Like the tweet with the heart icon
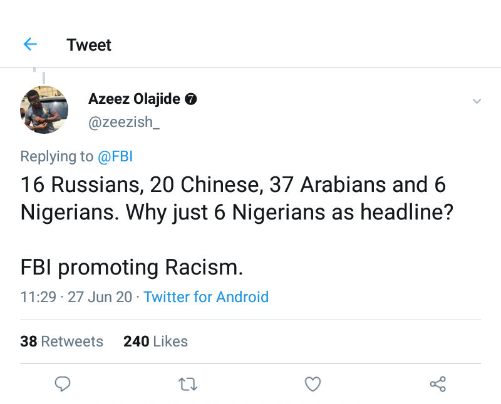The image size is (501, 404). click(x=312, y=383)
